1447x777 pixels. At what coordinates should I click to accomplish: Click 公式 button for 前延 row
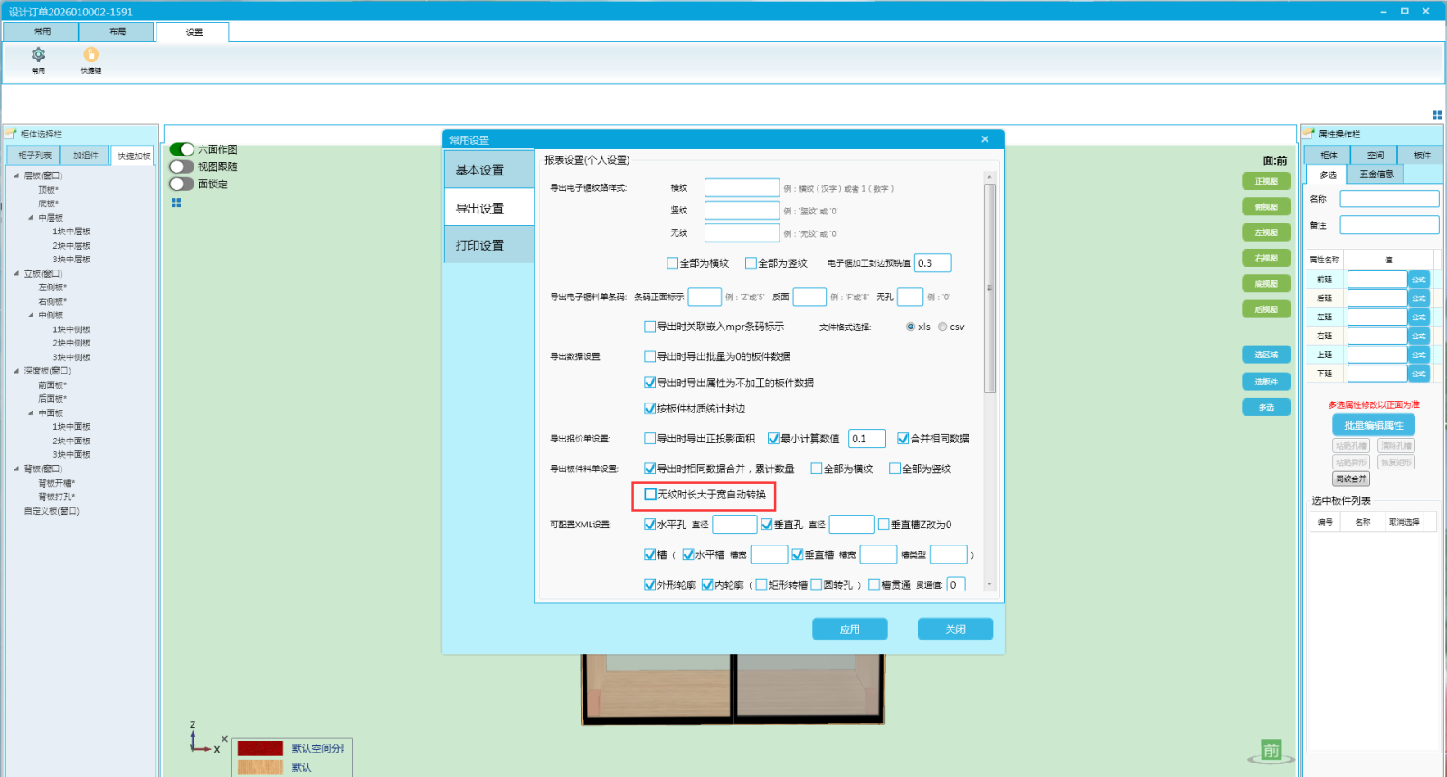pos(1418,280)
